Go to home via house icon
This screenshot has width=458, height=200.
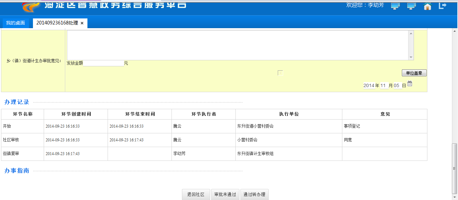point(427,6)
